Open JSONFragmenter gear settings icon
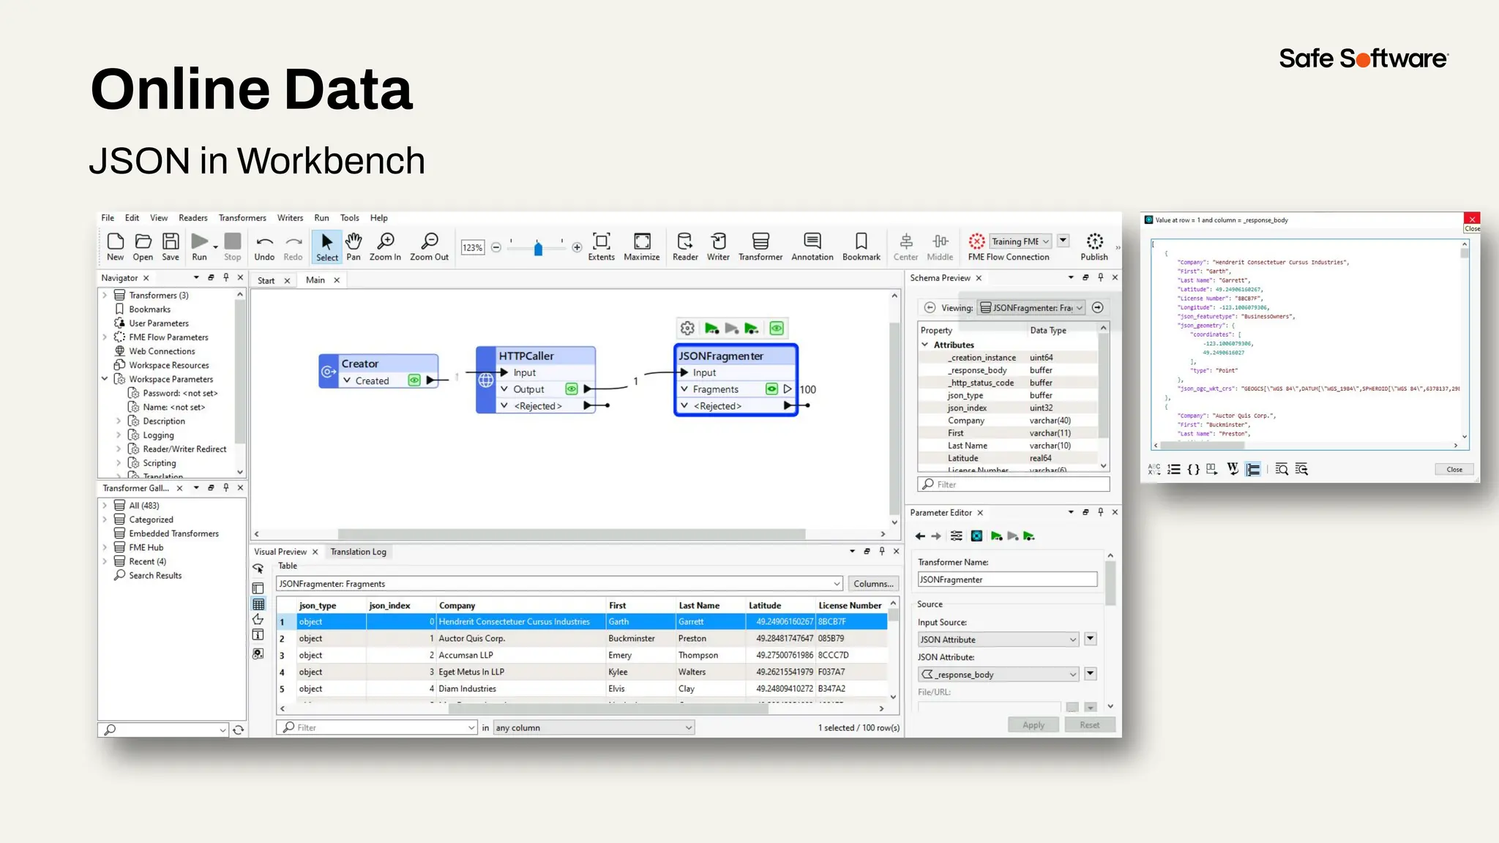 coord(687,329)
